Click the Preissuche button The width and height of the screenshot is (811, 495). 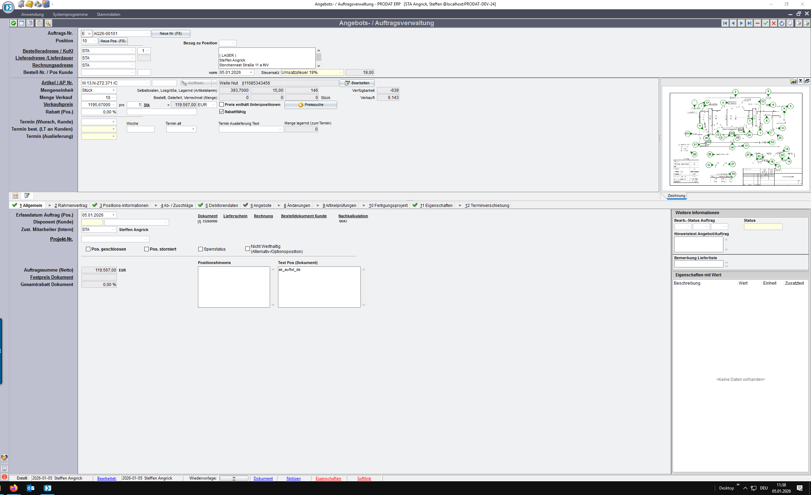point(311,105)
